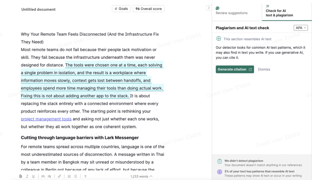Start a bulleted list
Image resolution: width=312 pixels, height=180 pixels.
point(76,176)
